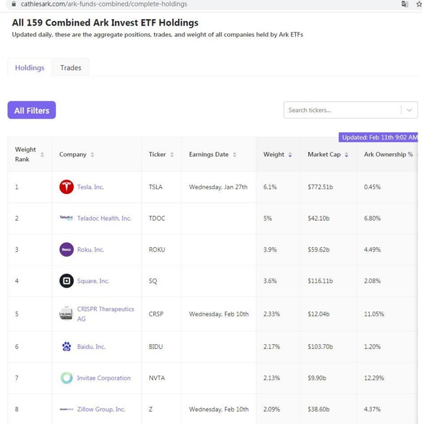The width and height of the screenshot is (422, 424).
Task: Click the translate icon in address bar
Action: click(405, 4)
